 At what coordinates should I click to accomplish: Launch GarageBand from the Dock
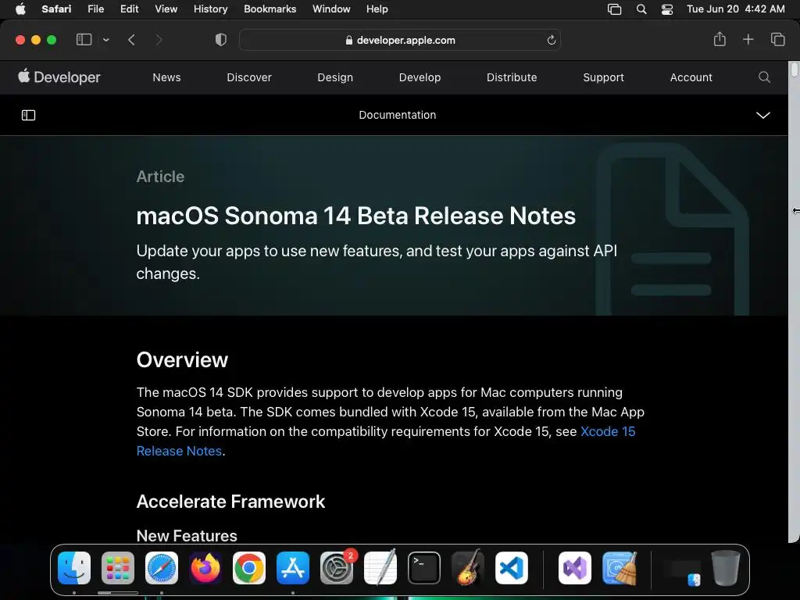tap(468, 568)
